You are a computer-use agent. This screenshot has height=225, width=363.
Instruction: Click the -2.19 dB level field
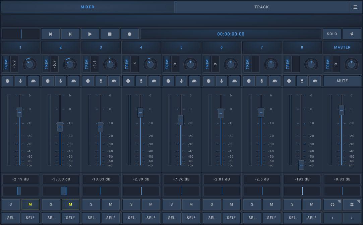pyautogui.click(x=20, y=179)
